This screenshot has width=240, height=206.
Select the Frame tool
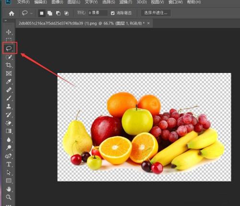(x=9, y=73)
